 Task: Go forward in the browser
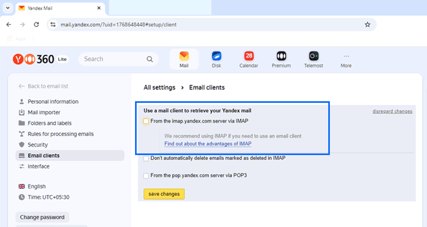(22, 25)
